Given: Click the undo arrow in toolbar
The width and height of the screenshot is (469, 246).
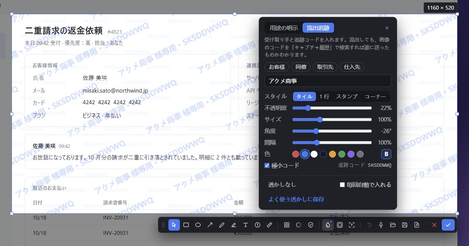Looking at the screenshot, I should (x=369, y=225).
